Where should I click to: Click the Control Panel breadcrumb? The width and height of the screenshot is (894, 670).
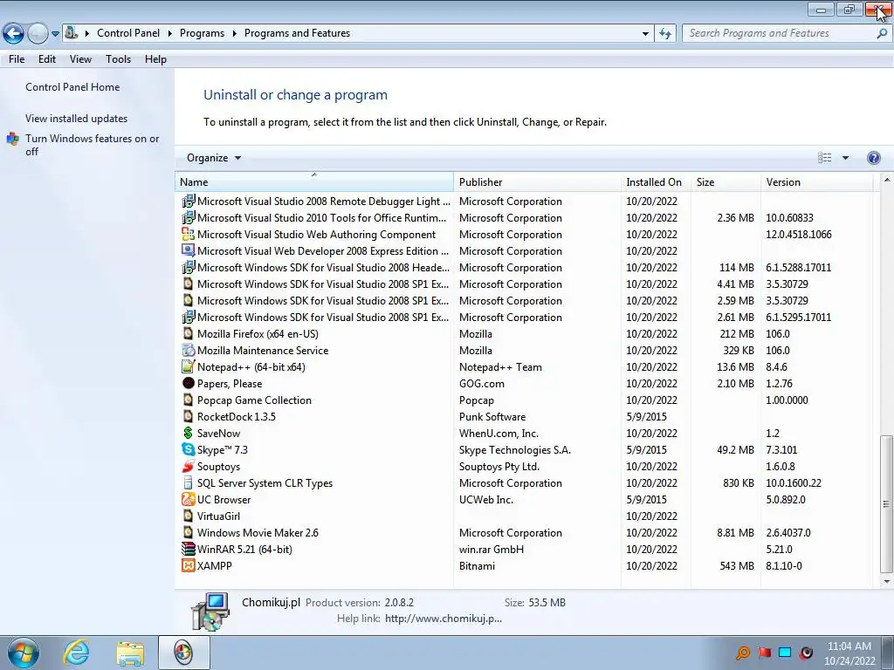[128, 33]
